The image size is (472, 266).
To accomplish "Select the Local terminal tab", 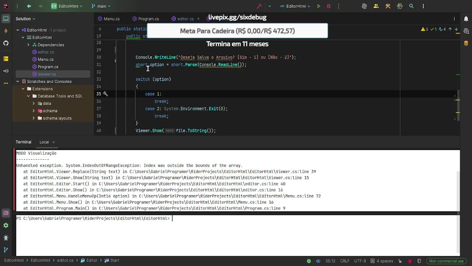I will 44,142.
